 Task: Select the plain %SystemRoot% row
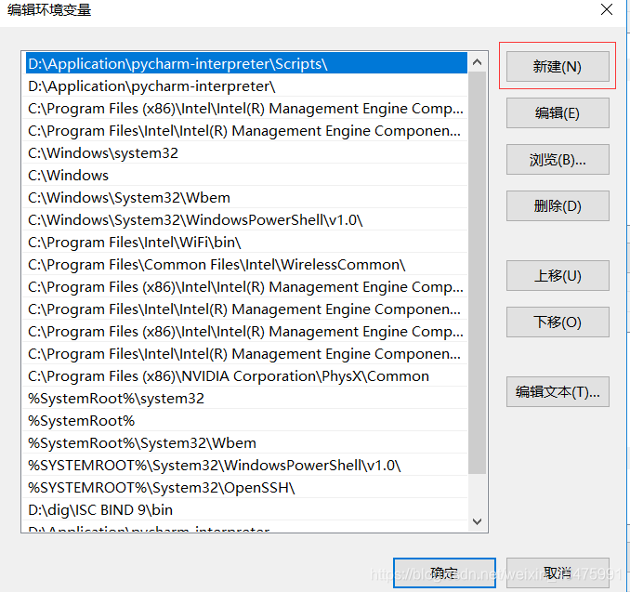point(246,420)
